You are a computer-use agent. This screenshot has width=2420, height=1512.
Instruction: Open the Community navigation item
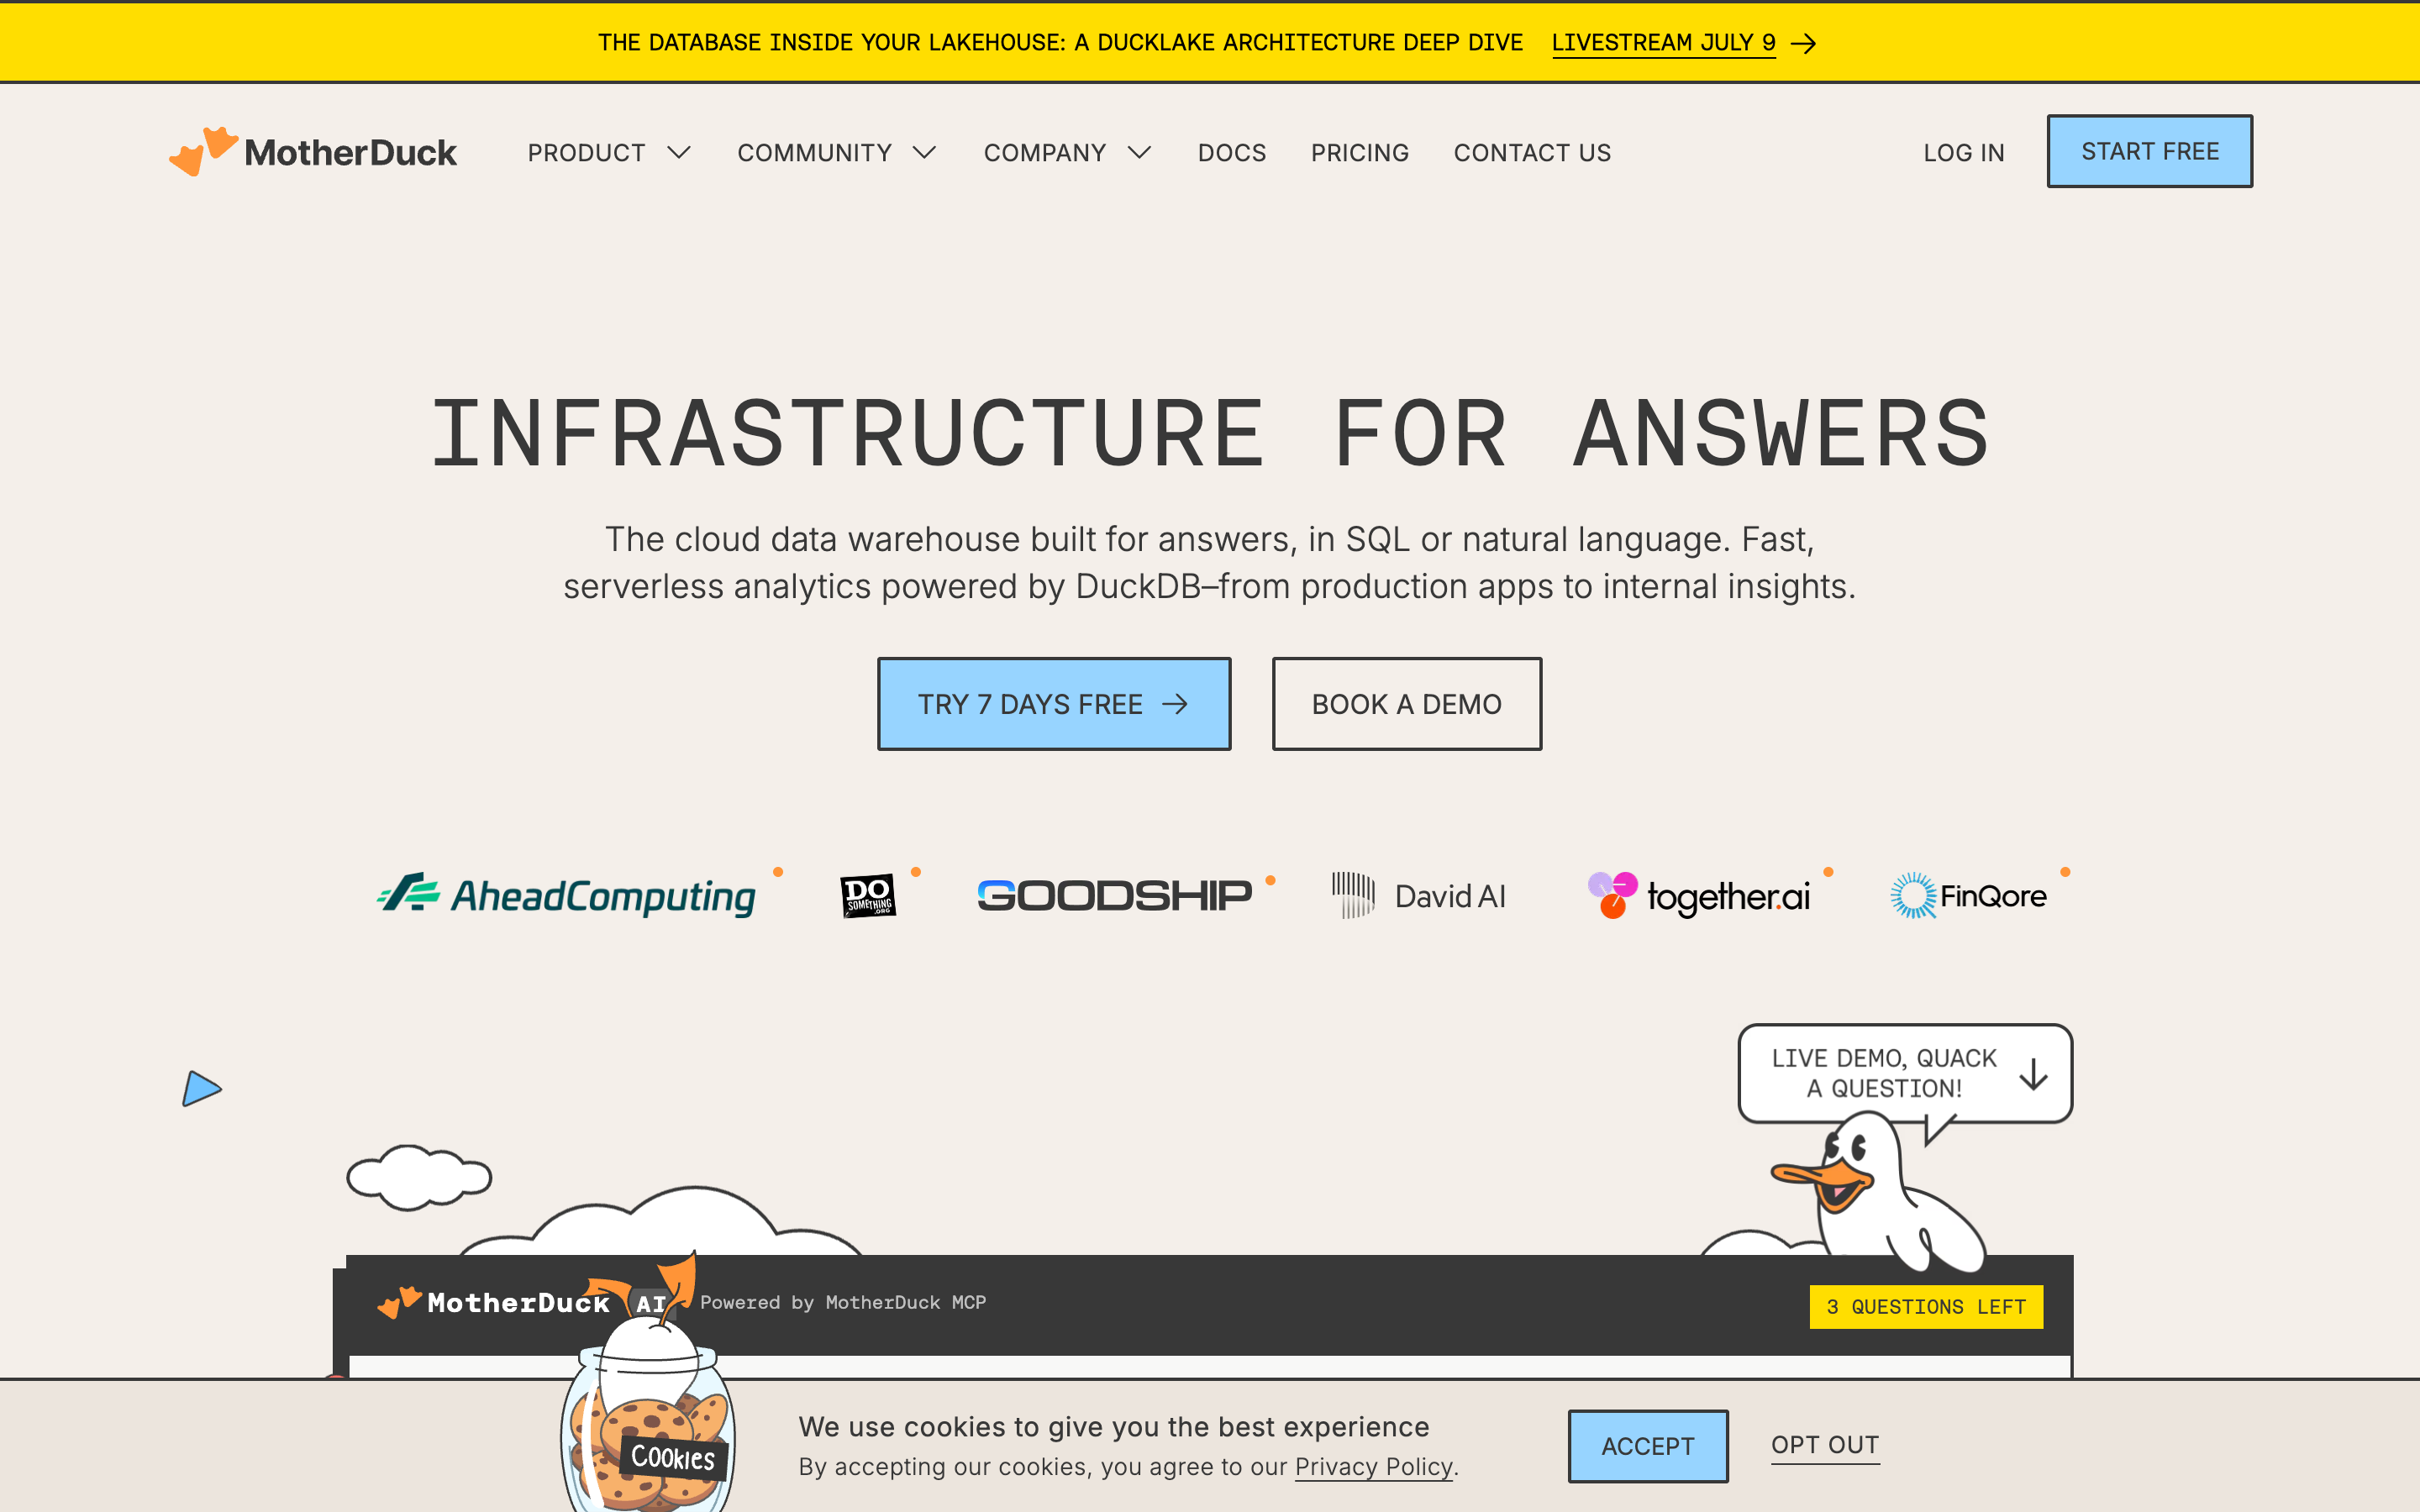[x=814, y=153]
